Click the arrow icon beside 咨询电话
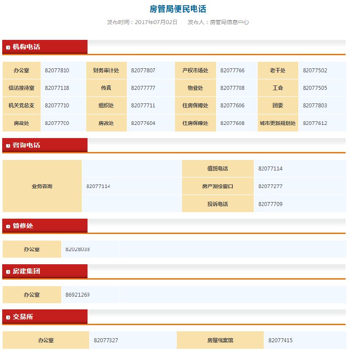The width and height of the screenshot is (350, 351). (8, 145)
